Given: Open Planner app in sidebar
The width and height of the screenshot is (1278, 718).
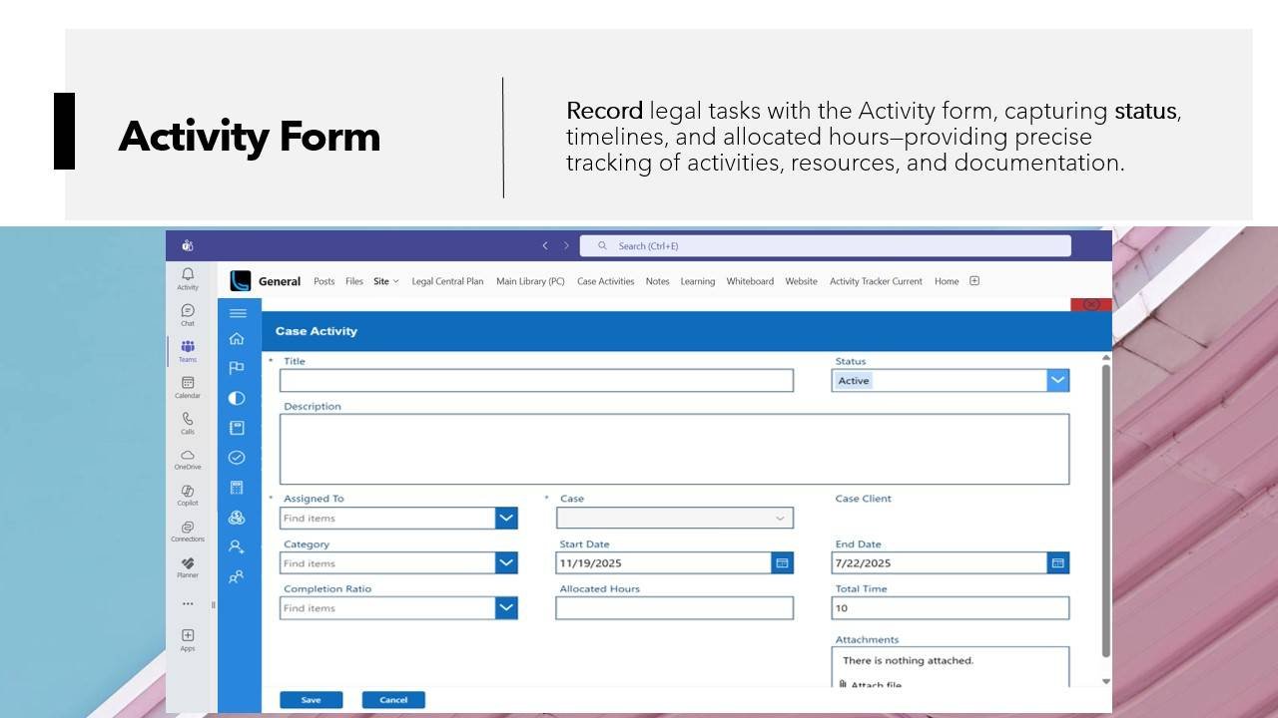Looking at the screenshot, I should (x=188, y=566).
